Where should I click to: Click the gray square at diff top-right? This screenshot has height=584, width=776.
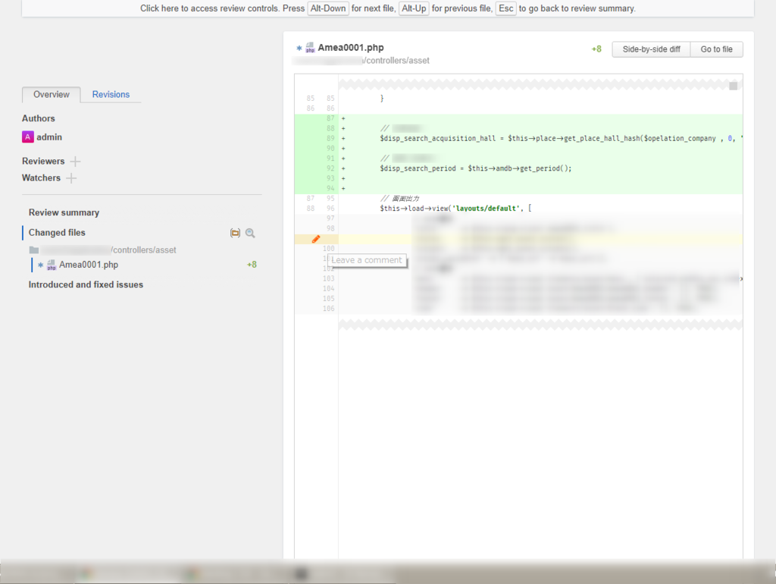click(733, 86)
